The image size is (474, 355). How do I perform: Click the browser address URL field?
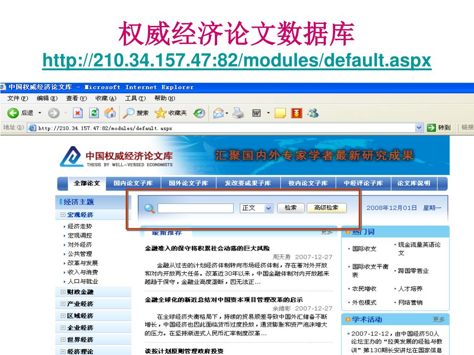[x=225, y=128]
